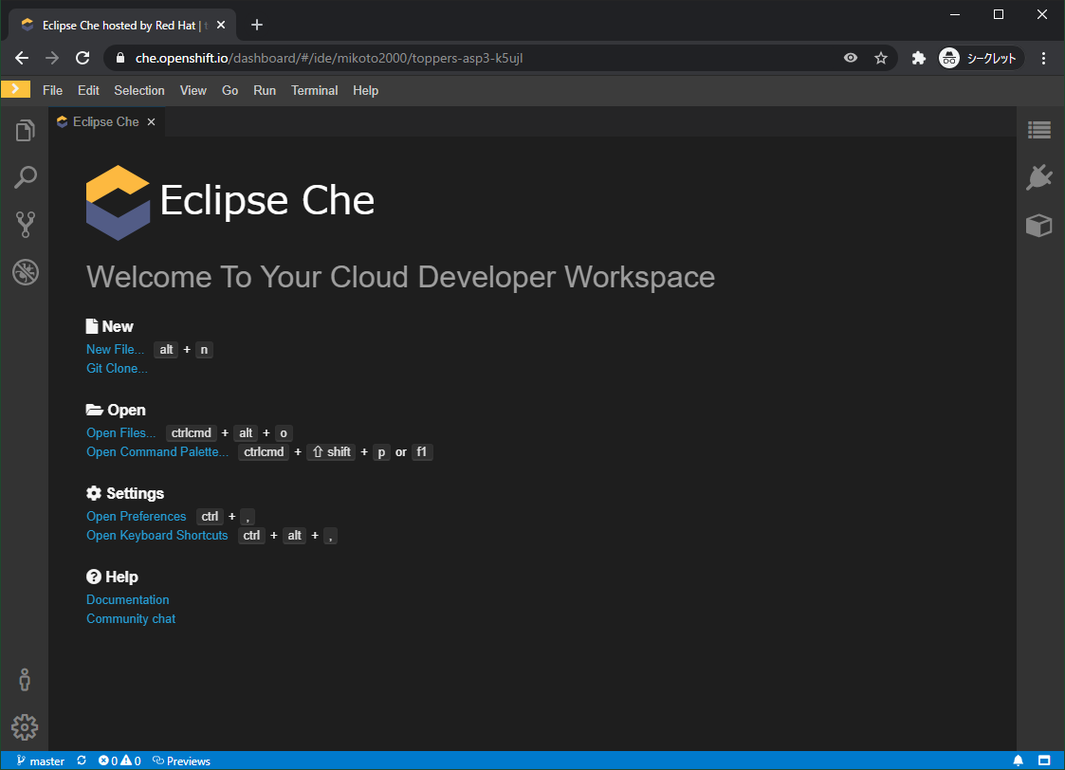Image resolution: width=1065 pixels, height=770 pixels.
Task: Click the Open Files... link
Action: point(120,432)
